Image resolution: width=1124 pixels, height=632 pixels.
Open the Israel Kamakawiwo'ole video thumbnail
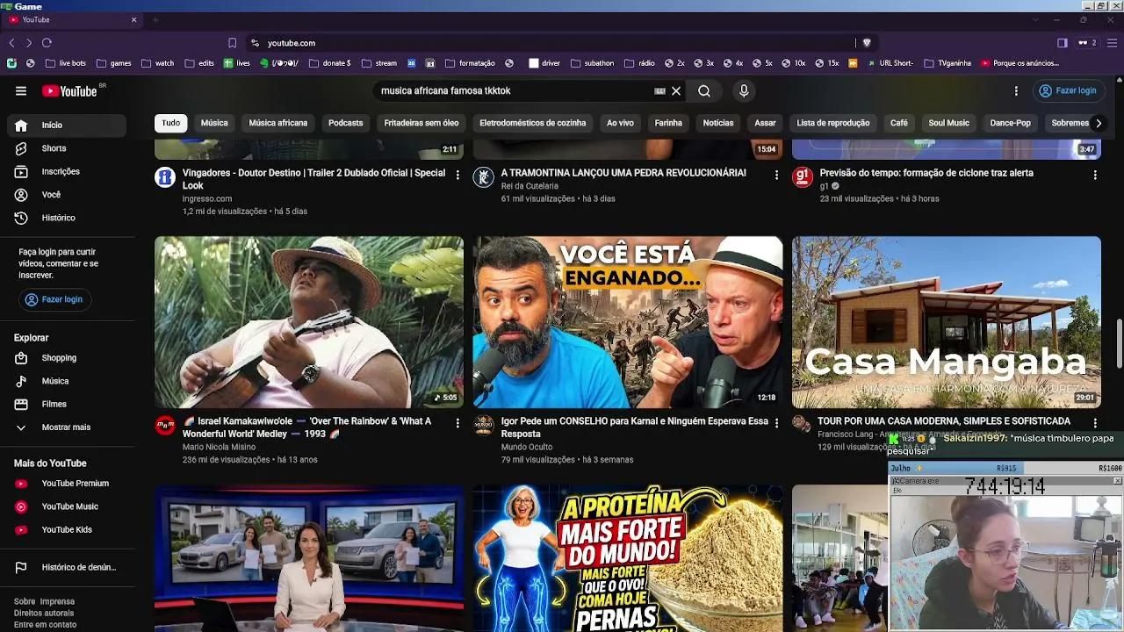pyautogui.click(x=309, y=322)
